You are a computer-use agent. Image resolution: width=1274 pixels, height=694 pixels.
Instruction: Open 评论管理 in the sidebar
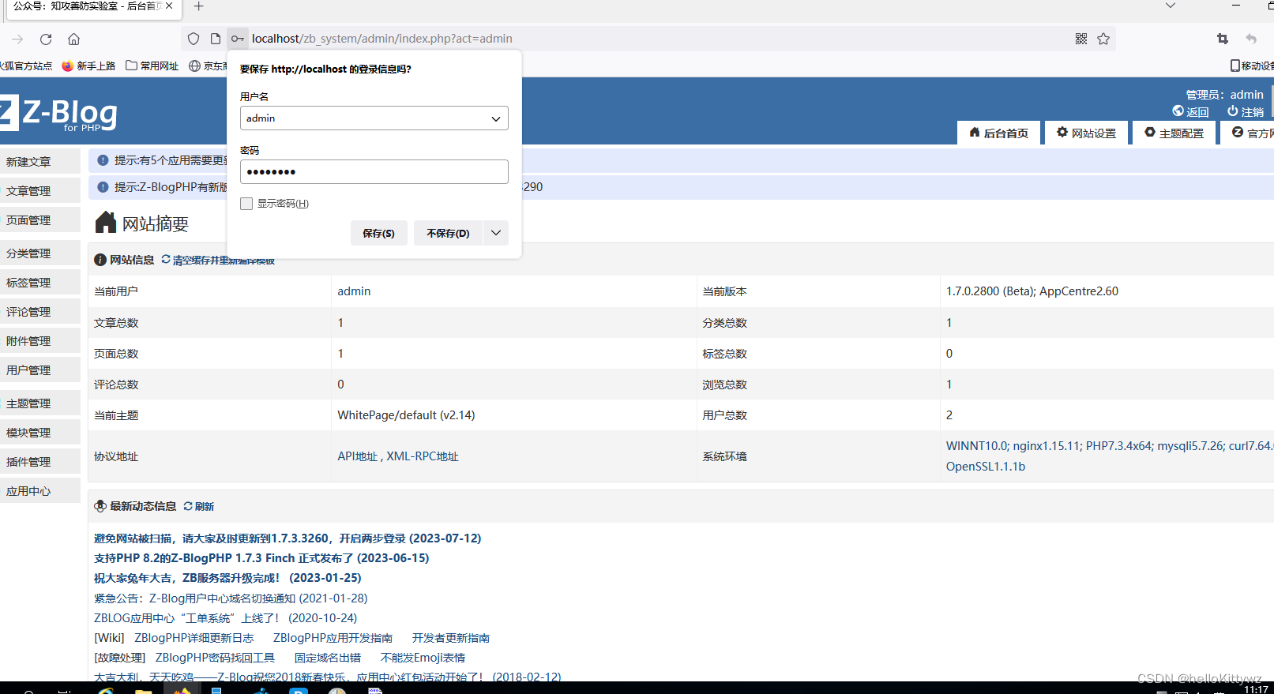(40, 311)
